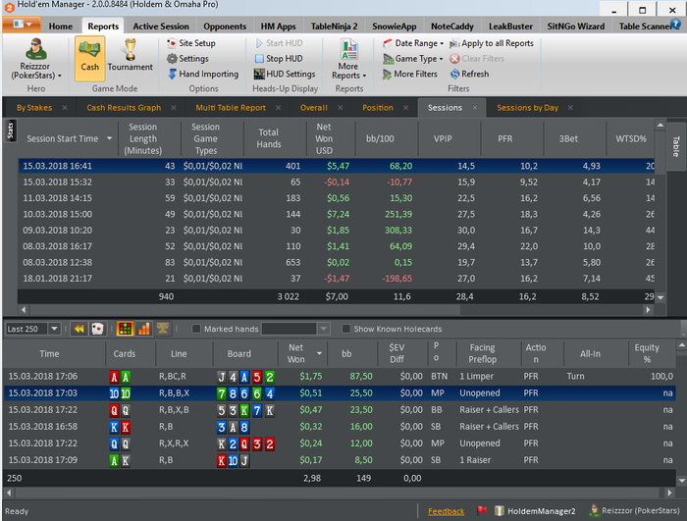The height and width of the screenshot is (521, 687).
Task: Open the NoteCaddy tab
Action: pyautogui.click(x=452, y=26)
